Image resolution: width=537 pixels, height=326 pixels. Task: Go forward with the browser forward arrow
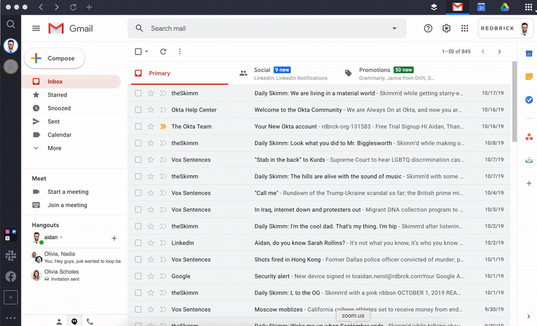[x=57, y=7]
